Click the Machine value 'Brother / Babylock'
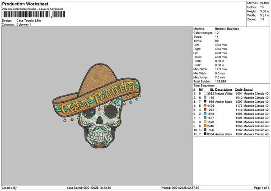The image size is (271, 191). pos(227,29)
